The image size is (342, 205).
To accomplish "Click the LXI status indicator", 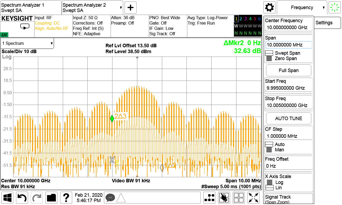I will (x=5, y=35).
